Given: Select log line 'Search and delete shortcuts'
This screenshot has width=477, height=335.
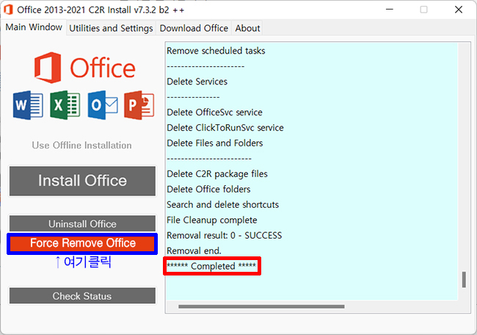Looking at the screenshot, I should point(222,205).
